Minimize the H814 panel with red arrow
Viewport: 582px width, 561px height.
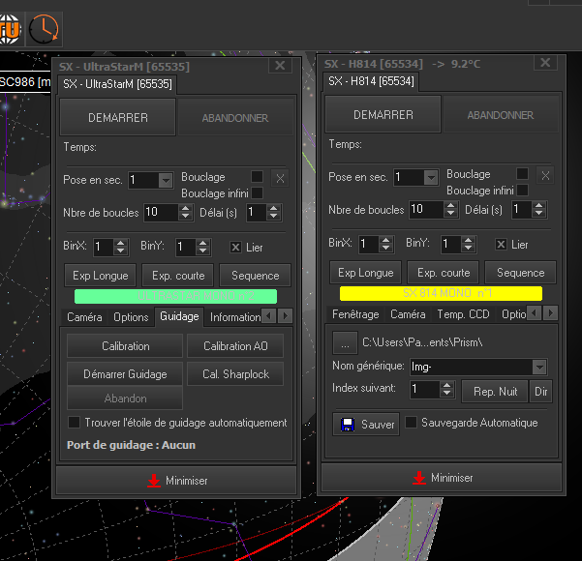click(x=441, y=478)
